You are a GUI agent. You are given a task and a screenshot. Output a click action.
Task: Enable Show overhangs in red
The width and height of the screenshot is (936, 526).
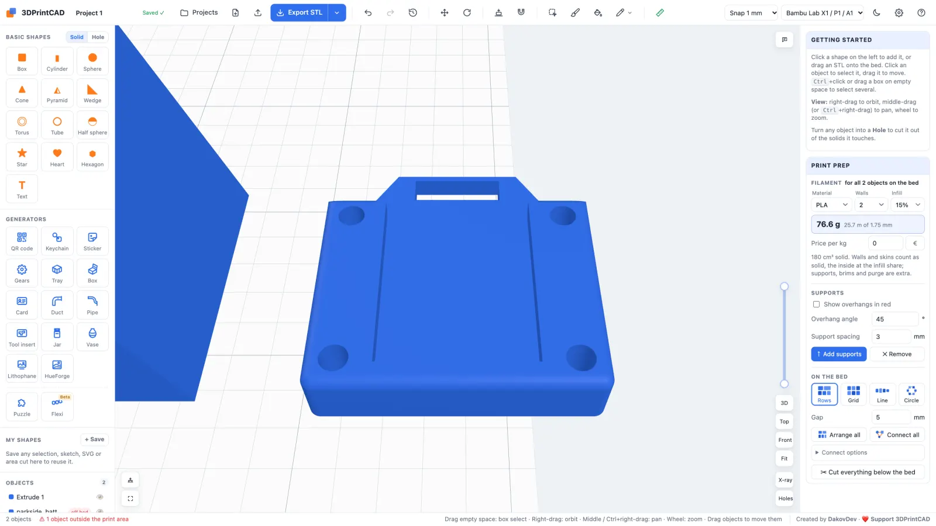point(816,304)
